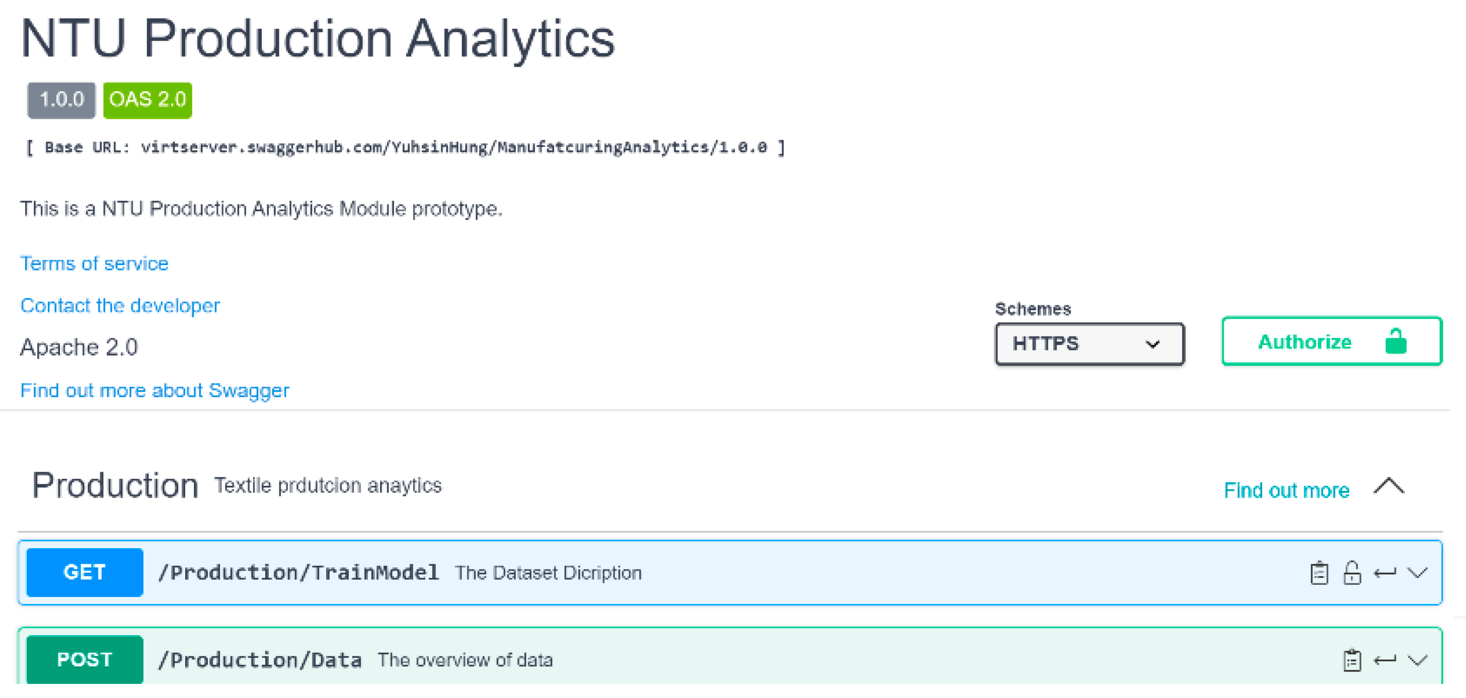The width and height of the screenshot is (1466, 698).
Task: Follow Find out more about Swagger link
Action: [155, 391]
